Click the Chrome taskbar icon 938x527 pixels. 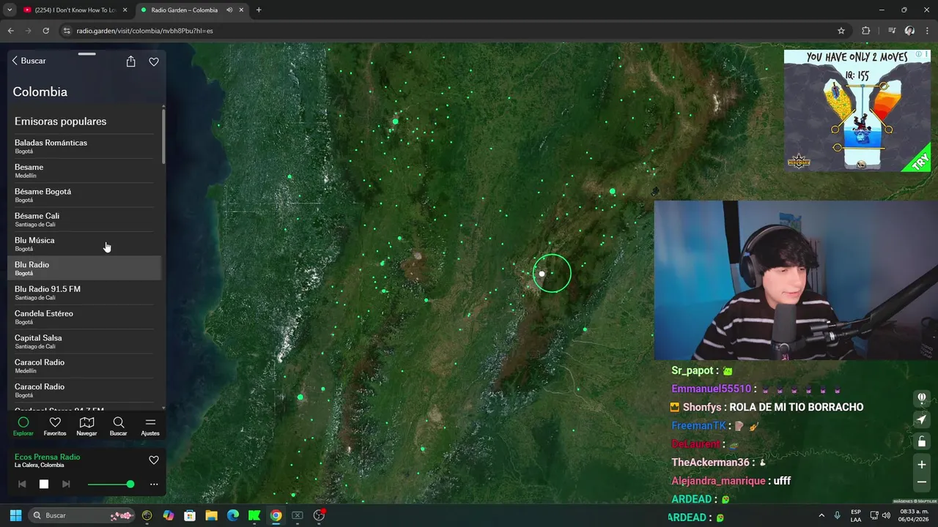[x=276, y=515]
